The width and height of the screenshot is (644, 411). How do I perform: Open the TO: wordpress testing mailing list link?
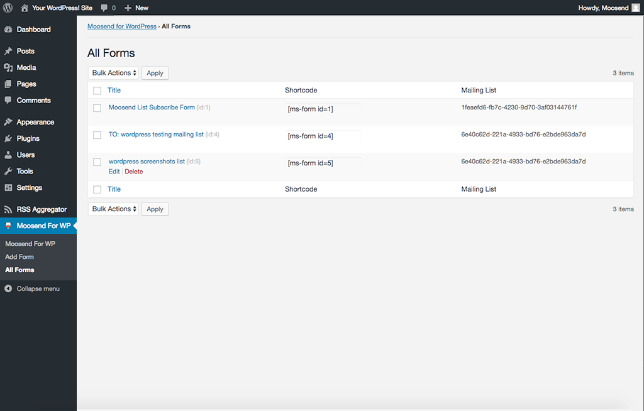tap(156, 134)
